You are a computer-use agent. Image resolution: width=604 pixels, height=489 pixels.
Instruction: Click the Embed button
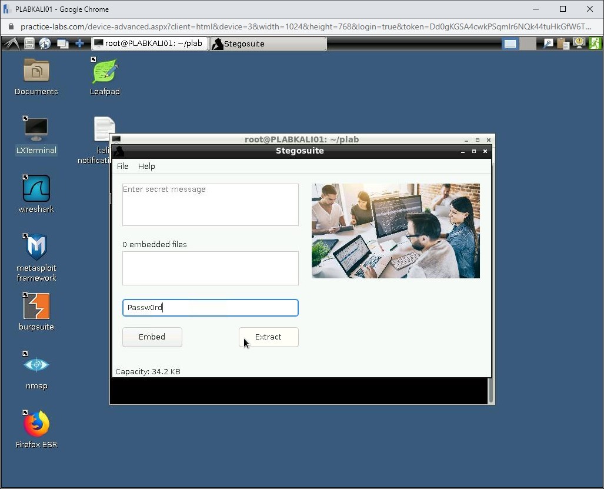pos(152,337)
